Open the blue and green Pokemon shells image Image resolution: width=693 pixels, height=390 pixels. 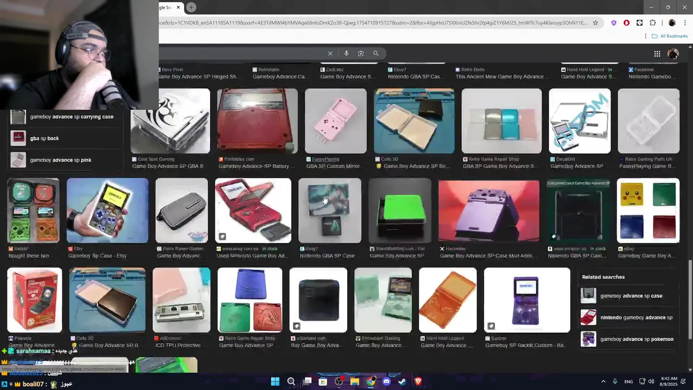click(x=250, y=300)
